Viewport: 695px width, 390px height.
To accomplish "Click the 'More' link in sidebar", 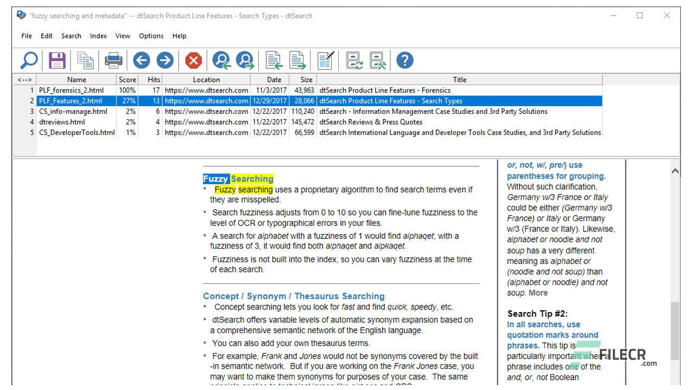I will (538, 293).
